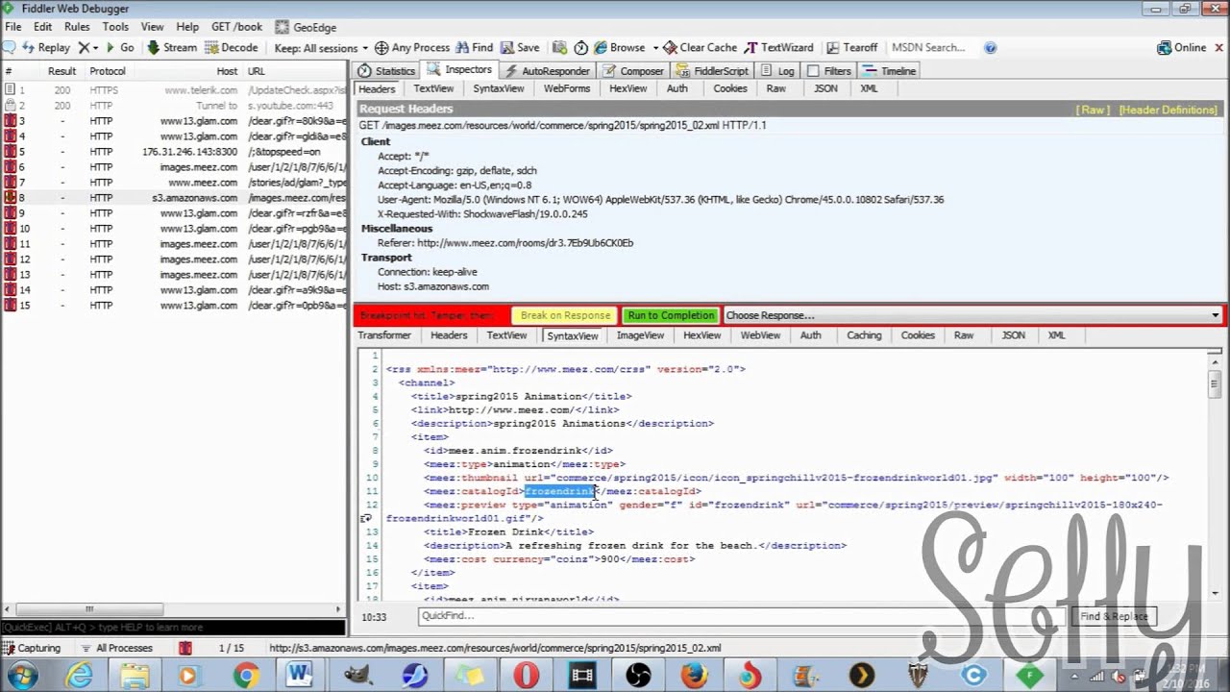
Task: Switch to the Log tab
Action: [x=778, y=71]
